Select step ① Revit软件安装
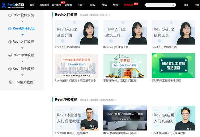Viewport: 200px width, 137px height. (x=21, y=15)
